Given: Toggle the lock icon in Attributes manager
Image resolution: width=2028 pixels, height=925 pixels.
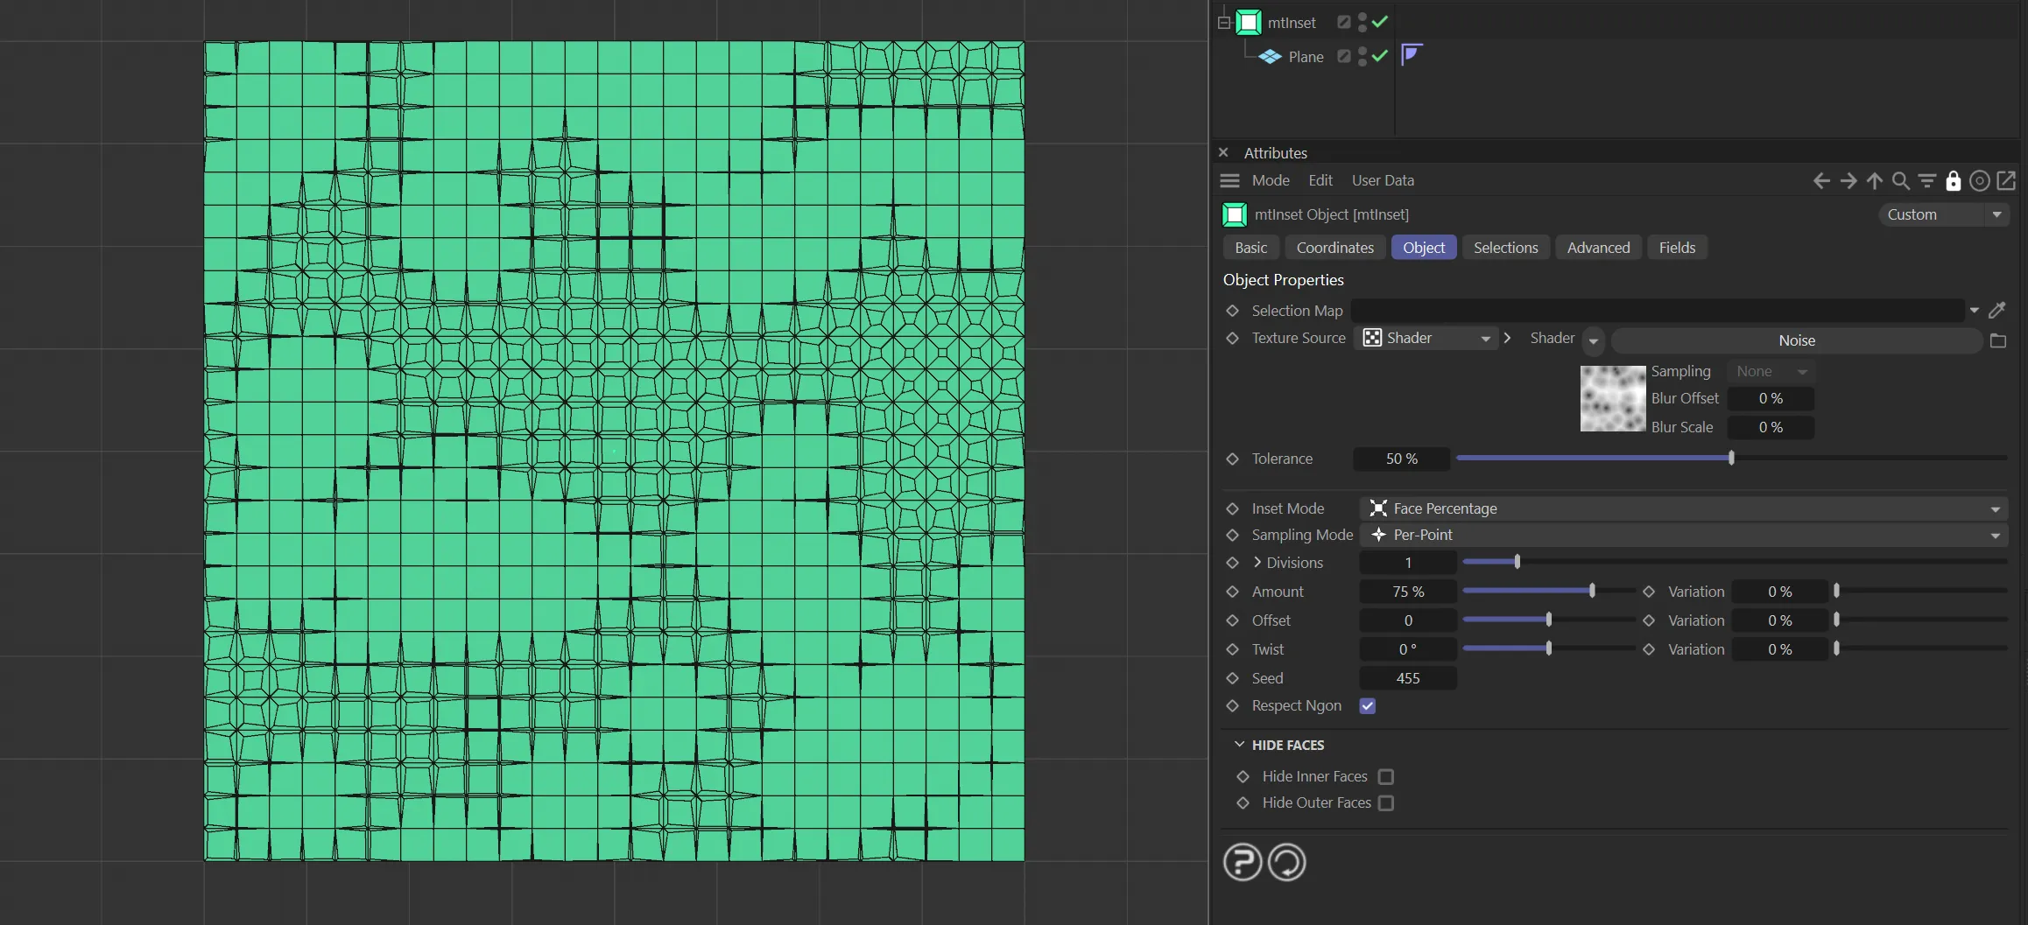Looking at the screenshot, I should tap(1953, 180).
